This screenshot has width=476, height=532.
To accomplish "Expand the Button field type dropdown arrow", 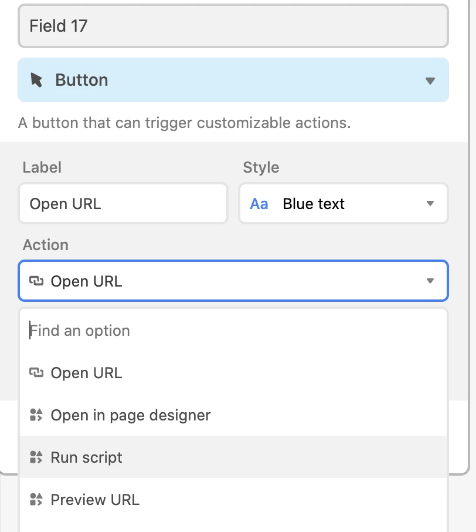I will coord(430,81).
